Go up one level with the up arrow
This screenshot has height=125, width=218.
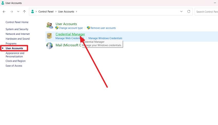[24, 12]
